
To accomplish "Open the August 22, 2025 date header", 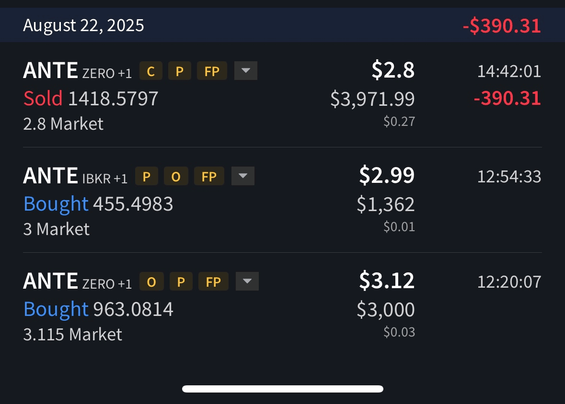I will click(x=83, y=25).
